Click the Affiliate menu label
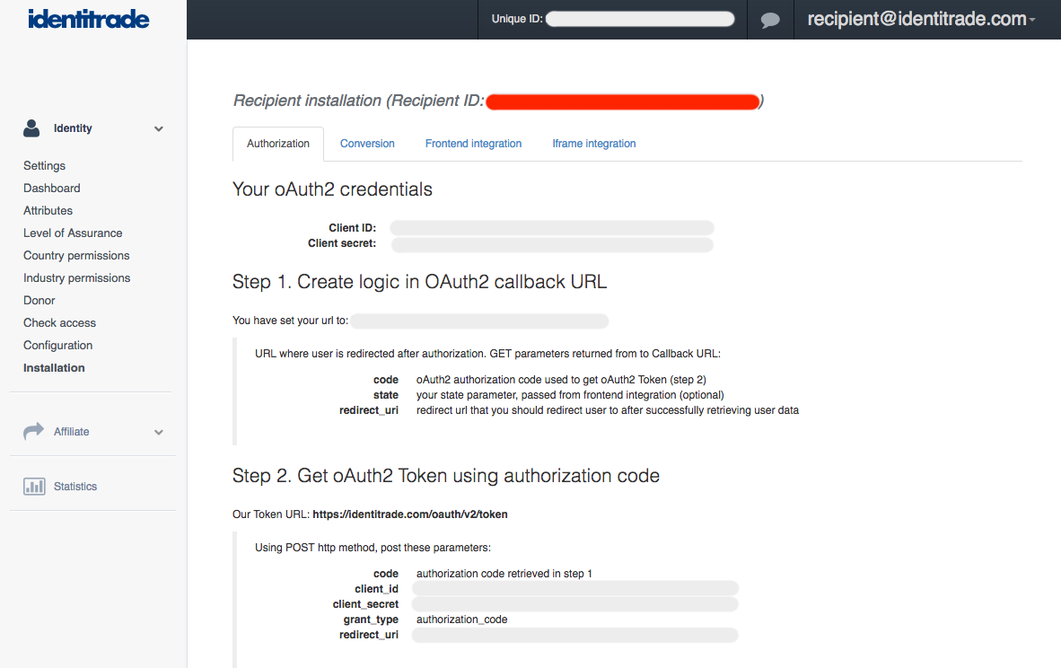 tap(72, 431)
